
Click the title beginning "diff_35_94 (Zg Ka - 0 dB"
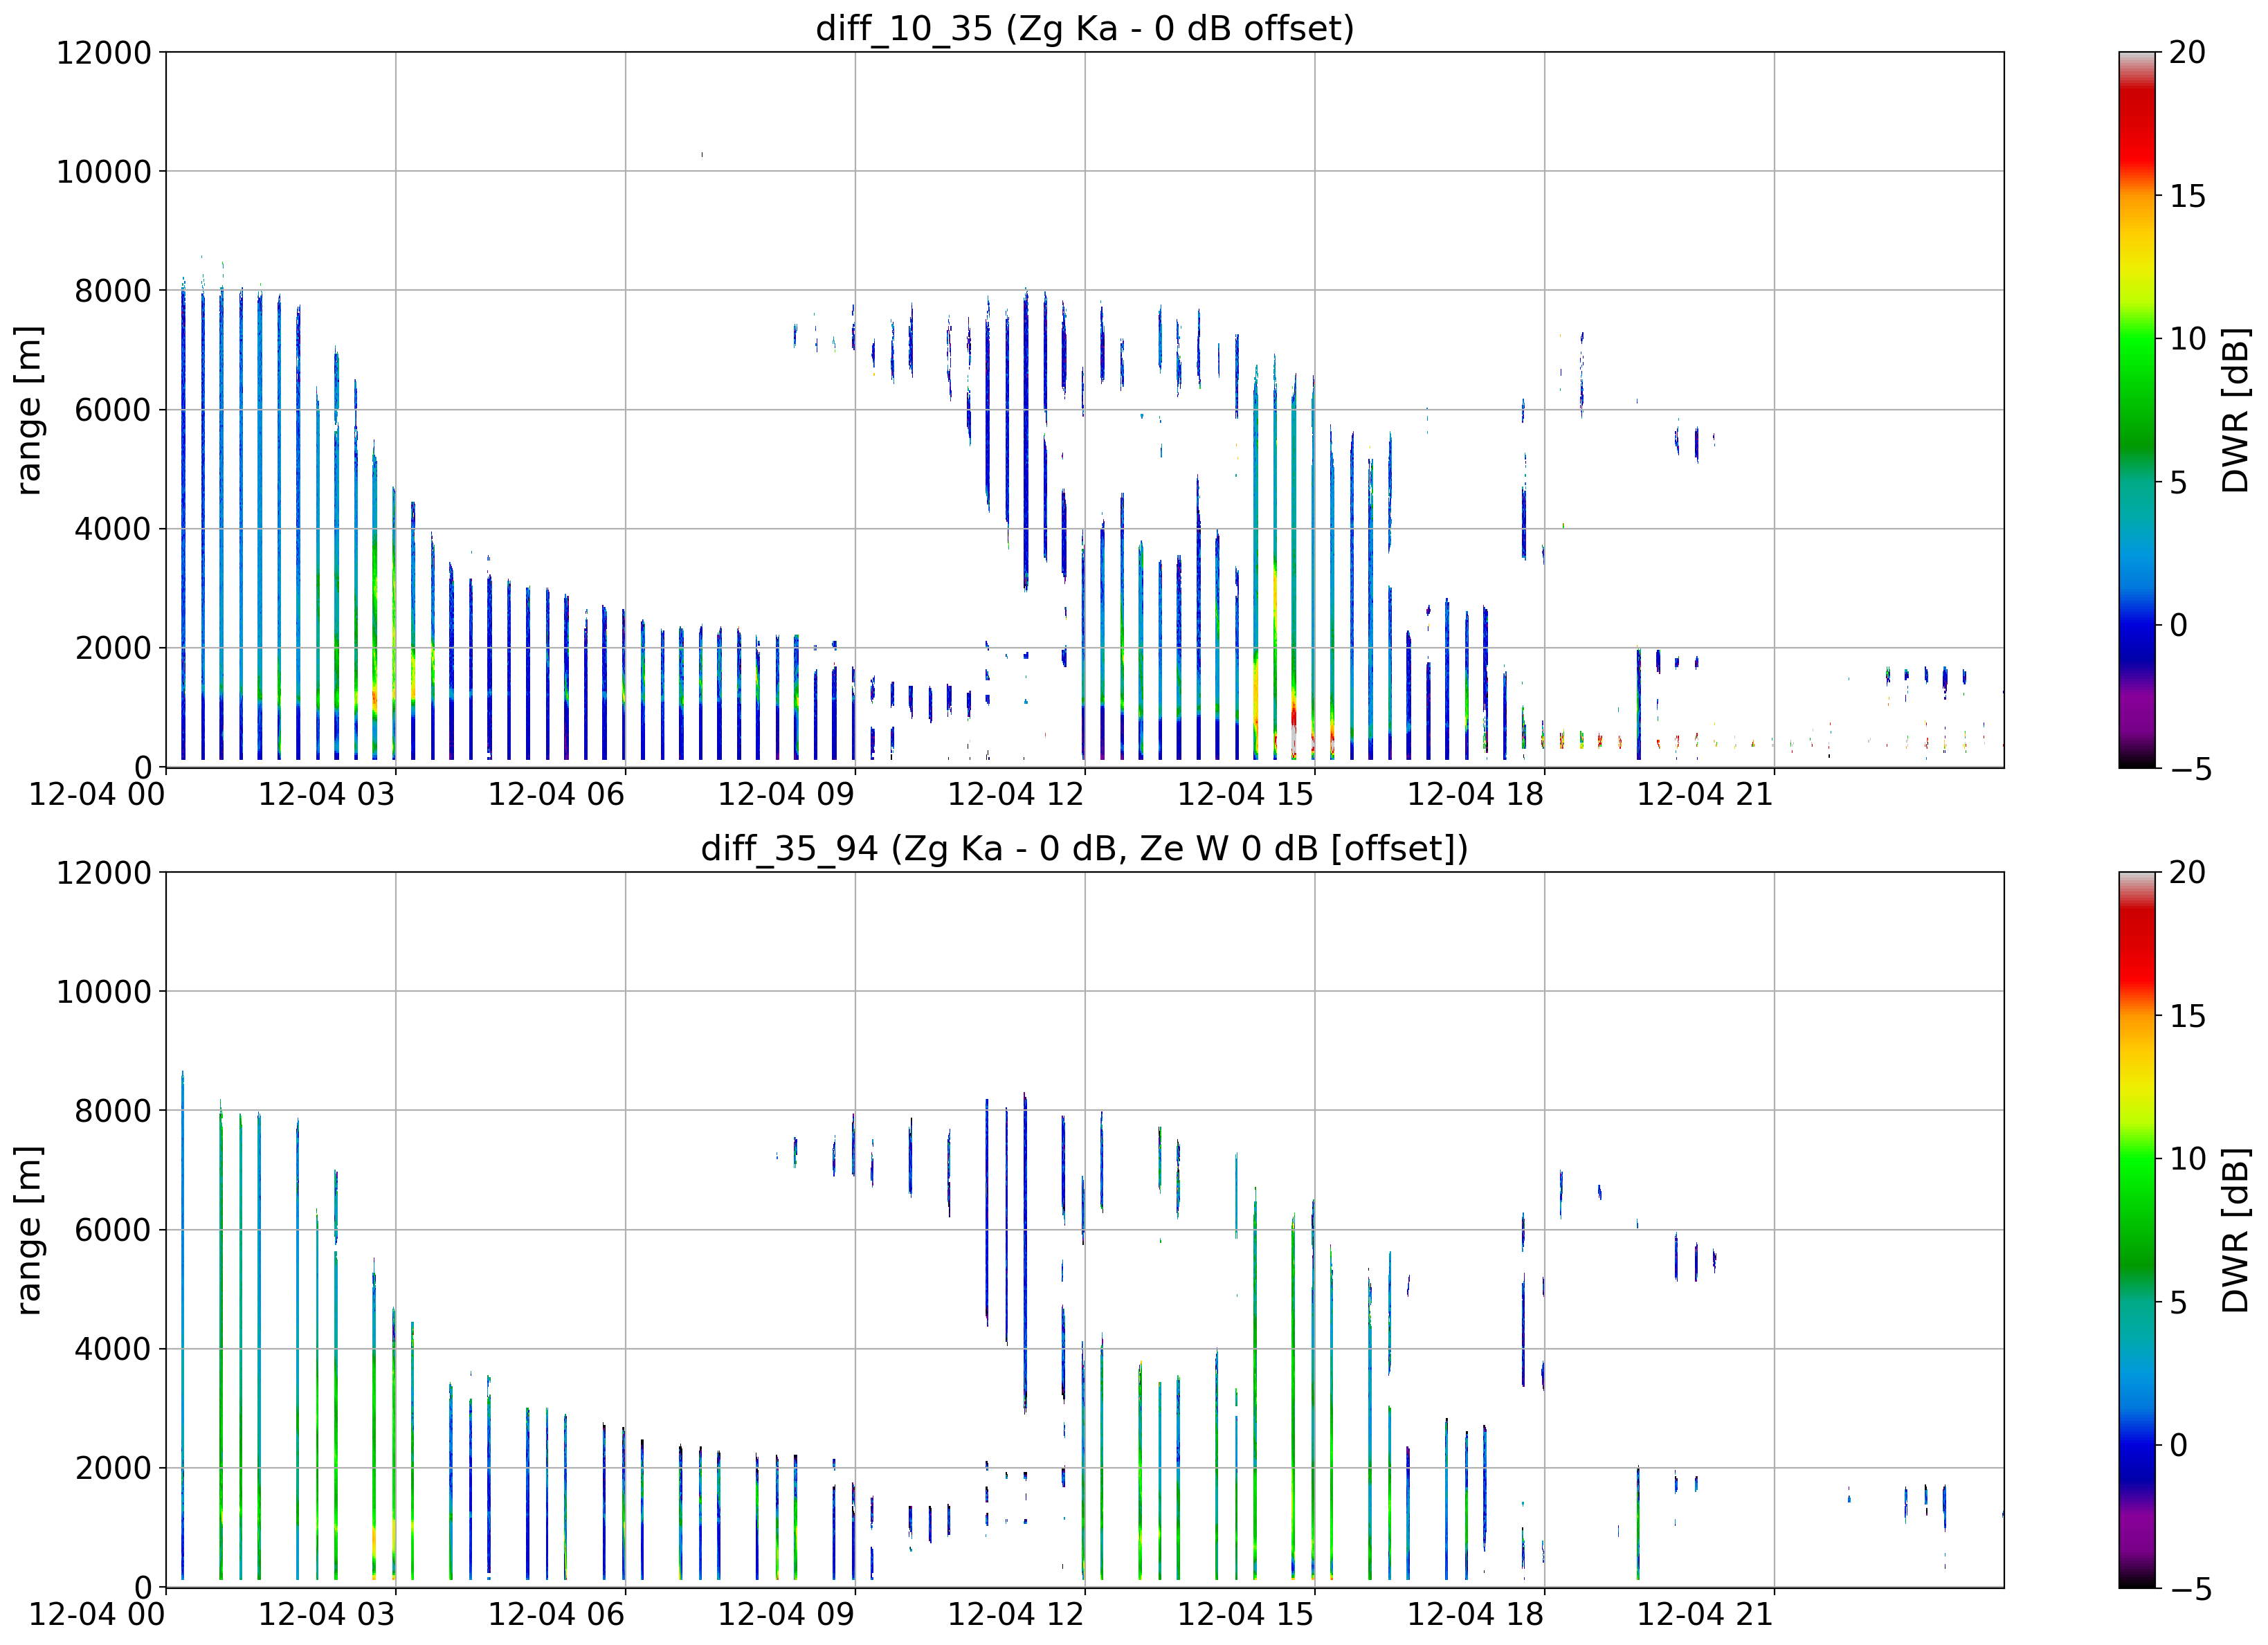click(1085, 848)
